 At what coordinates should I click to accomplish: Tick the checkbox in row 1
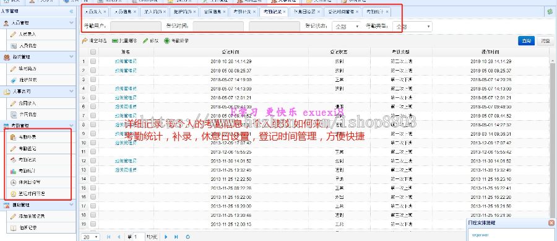click(x=93, y=61)
